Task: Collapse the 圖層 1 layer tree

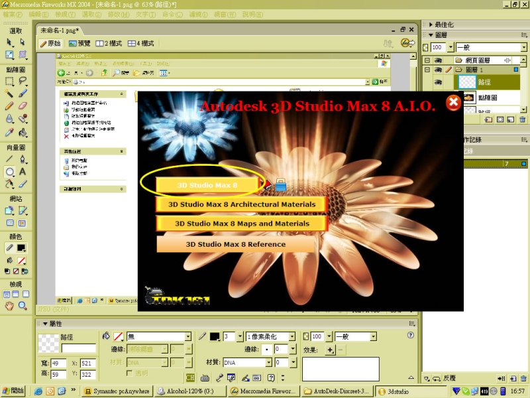Action: click(x=427, y=70)
